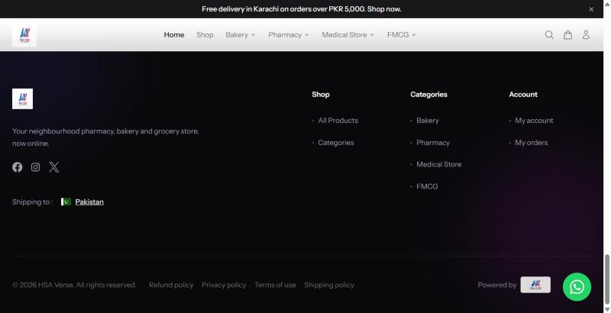
Task: Visit the Facebook page icon
Action: (17, 167)
